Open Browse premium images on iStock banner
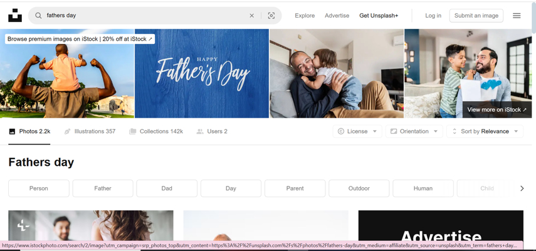Screen dimensions: 536x251 pos(80,39)
